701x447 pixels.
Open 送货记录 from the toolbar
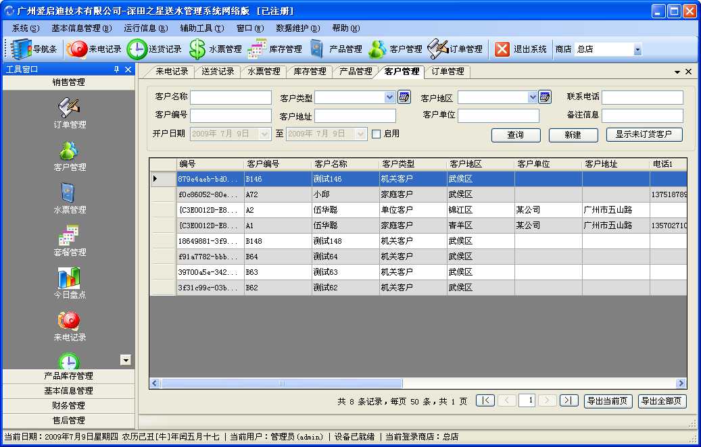[x=154, y=49]
